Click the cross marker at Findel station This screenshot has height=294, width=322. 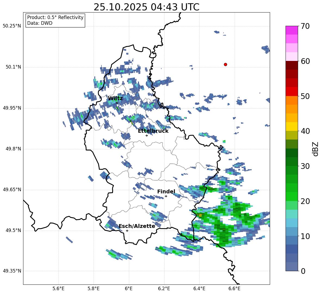point(166,196)
